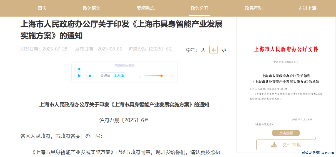Click the 点击查看 button
The height and width of the screenshot is (157, 336).
tap(286, 133)
